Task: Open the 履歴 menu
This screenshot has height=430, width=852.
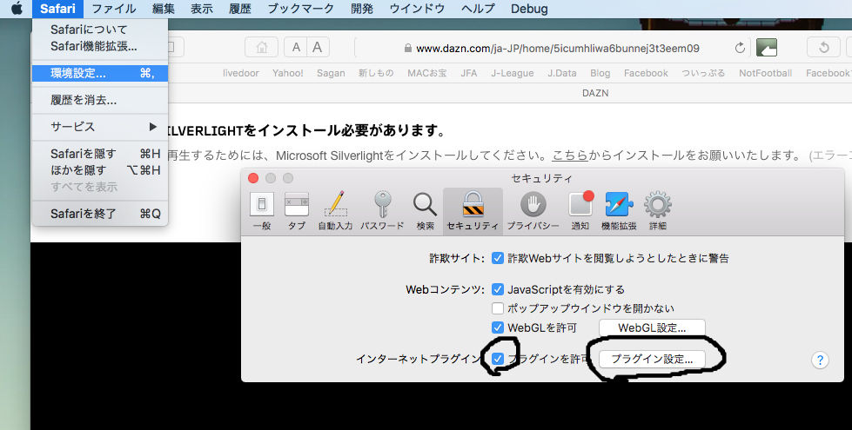Action: click(x=239, y=9)
